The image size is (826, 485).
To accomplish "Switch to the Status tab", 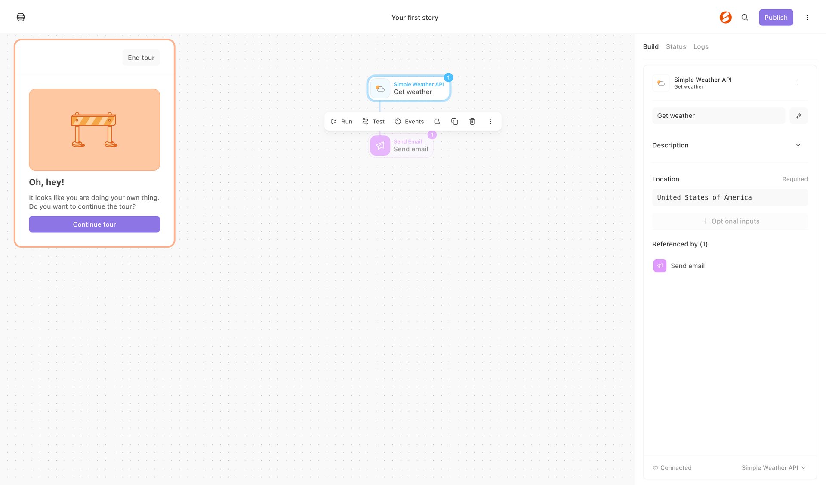I will 676,46.
